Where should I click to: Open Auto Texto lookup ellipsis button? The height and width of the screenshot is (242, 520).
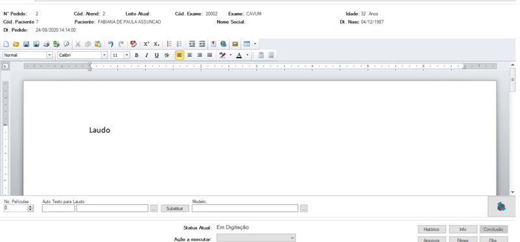pyautogui.click(x=153, y=208)
